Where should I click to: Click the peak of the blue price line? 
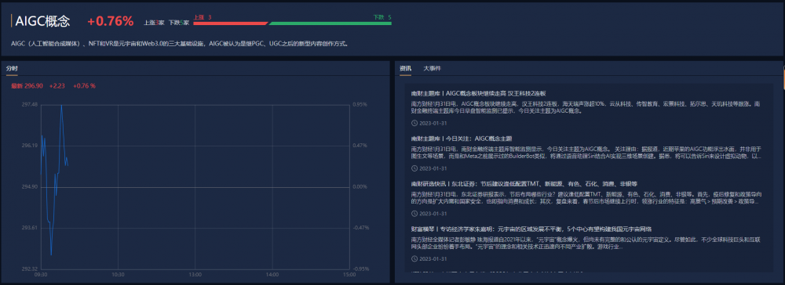click(61, 106)
